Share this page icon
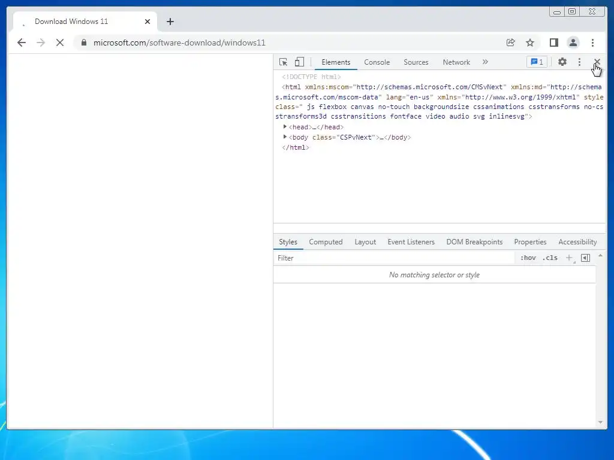 pyautogui.click(x=511, y=43)
